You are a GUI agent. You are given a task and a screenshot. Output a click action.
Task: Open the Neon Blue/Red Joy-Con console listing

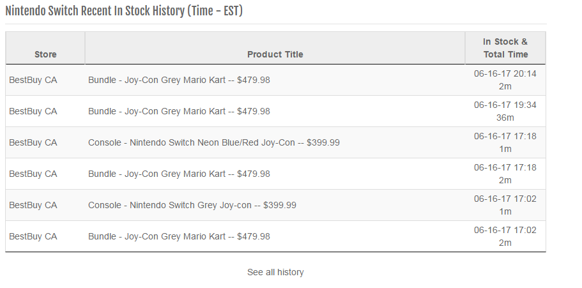click(214, 142)
